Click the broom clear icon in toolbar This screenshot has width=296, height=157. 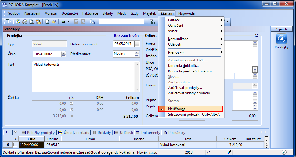coord(54,22)
